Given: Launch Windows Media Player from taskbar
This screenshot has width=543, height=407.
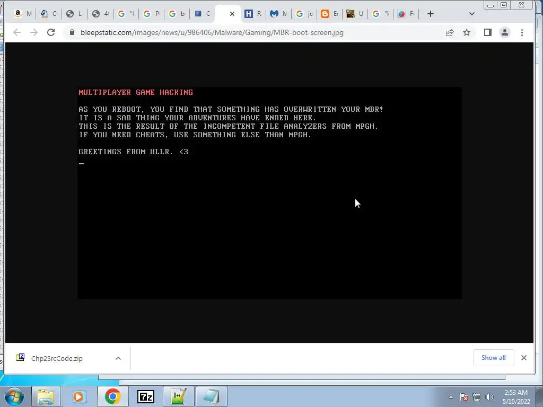Looking at the screenshot, I should [x=80, y=396].
